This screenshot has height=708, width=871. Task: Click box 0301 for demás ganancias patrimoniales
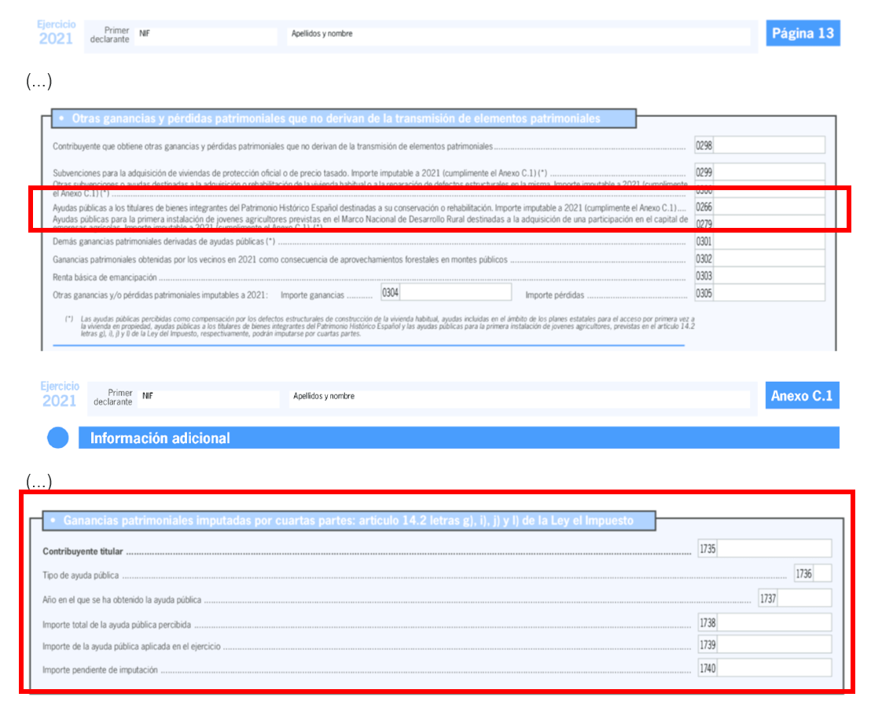click(768, 241)
